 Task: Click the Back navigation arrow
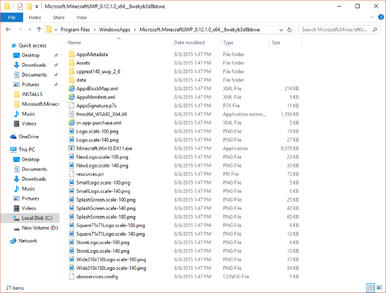pyautogui.click(x=8, y=30)
